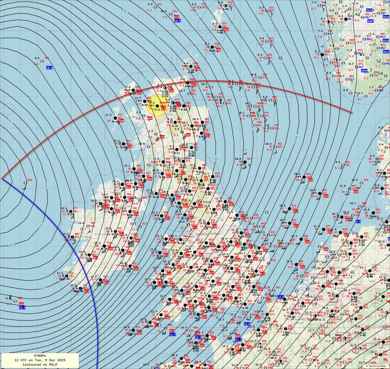Click the SYNOPs 12 UTC legend box
The height and width of the screenshot is (369, 390).
coord(39,360)
